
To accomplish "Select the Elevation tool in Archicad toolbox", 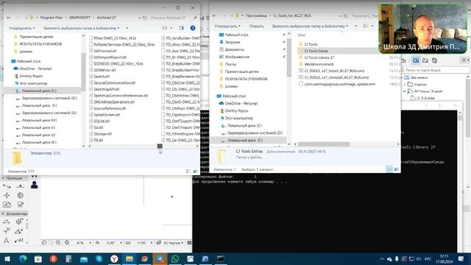I will pyautogui.click(x=20, y=186).
